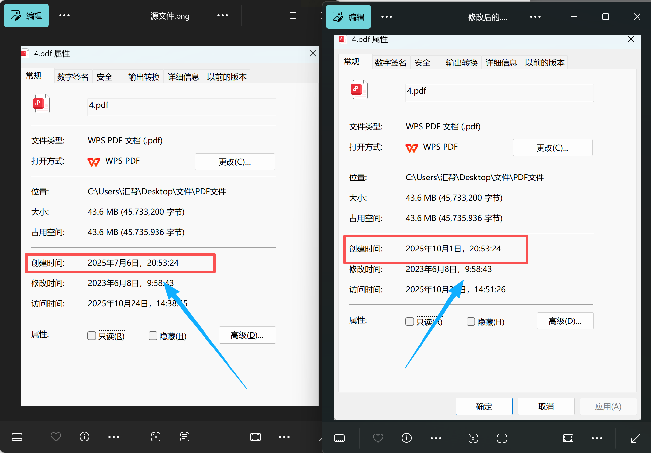Click the text scan icon in right viewer

[502, 438]
